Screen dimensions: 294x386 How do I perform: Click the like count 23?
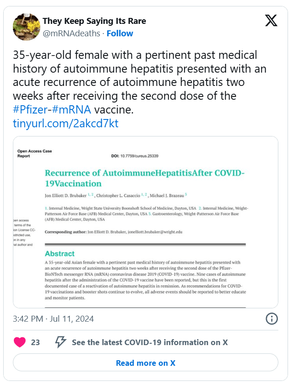point(35,342)
